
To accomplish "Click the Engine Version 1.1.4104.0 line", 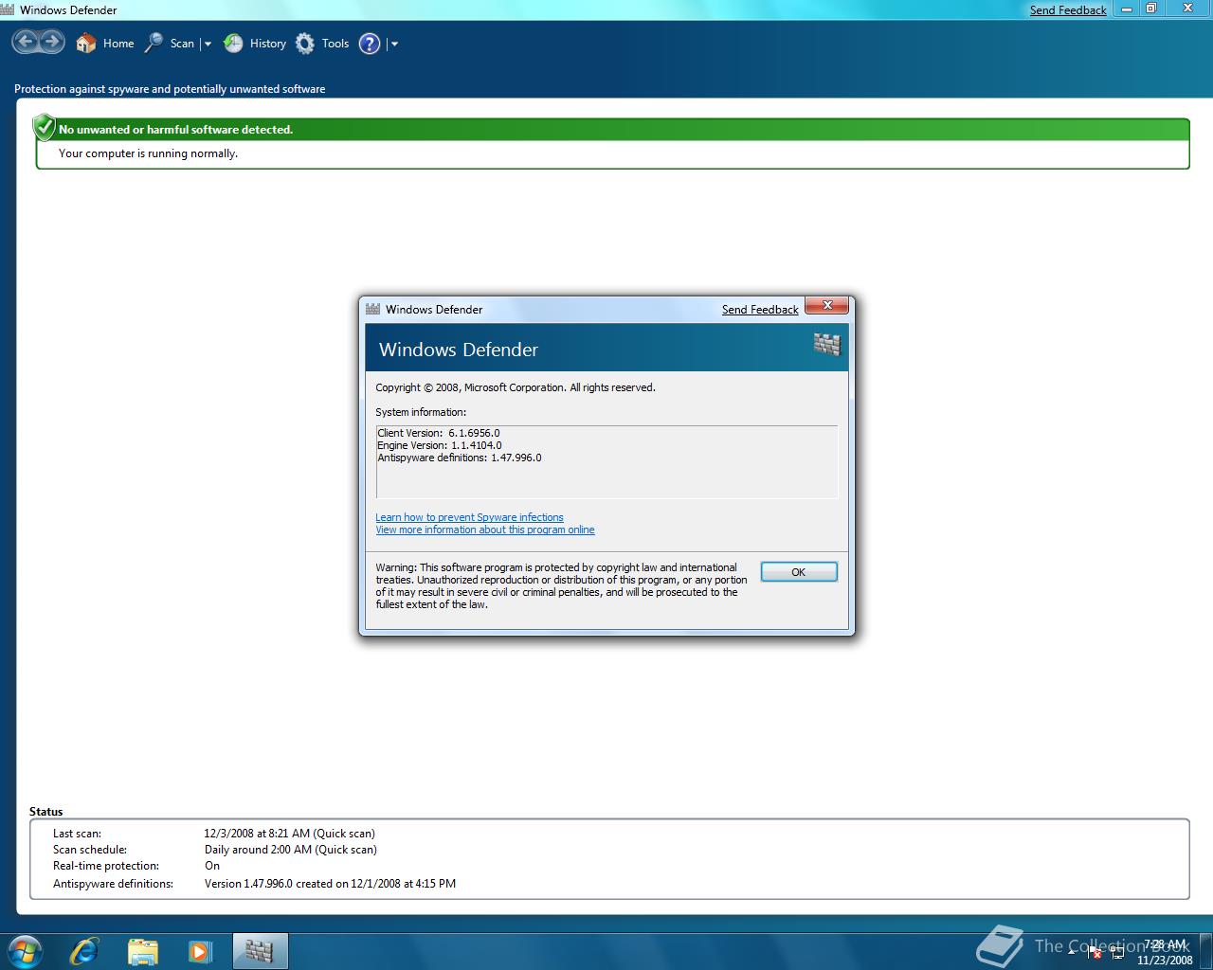I will [x=440, y=445].
